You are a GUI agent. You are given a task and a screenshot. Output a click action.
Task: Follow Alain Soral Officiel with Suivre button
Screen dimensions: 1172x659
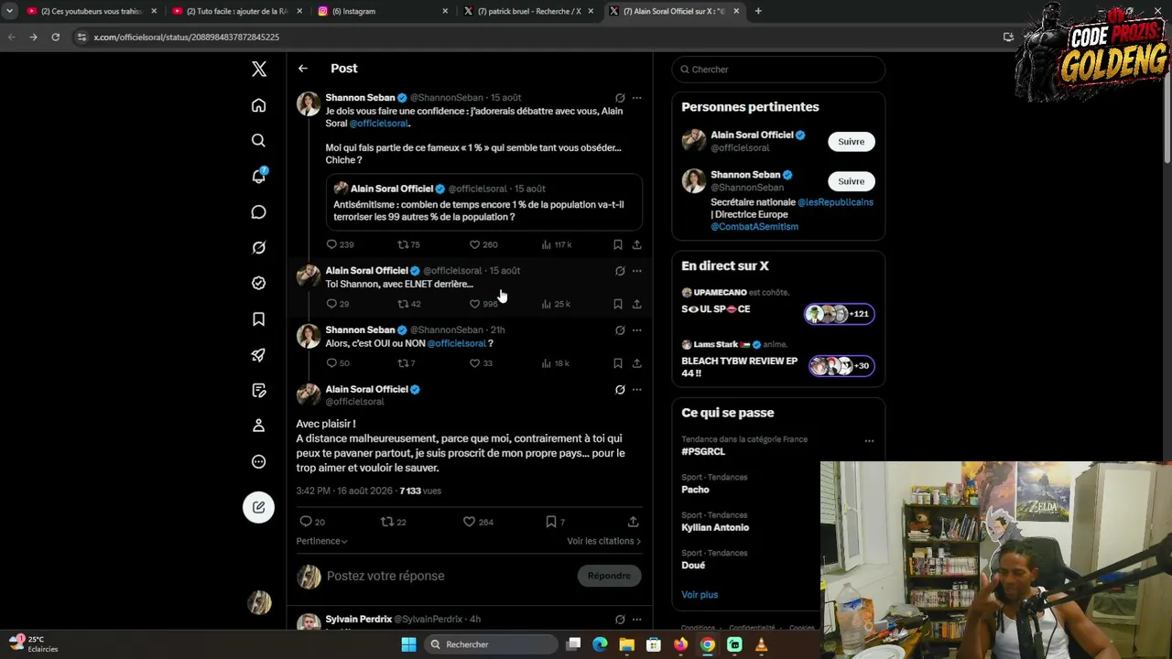[x=852, y=142]
